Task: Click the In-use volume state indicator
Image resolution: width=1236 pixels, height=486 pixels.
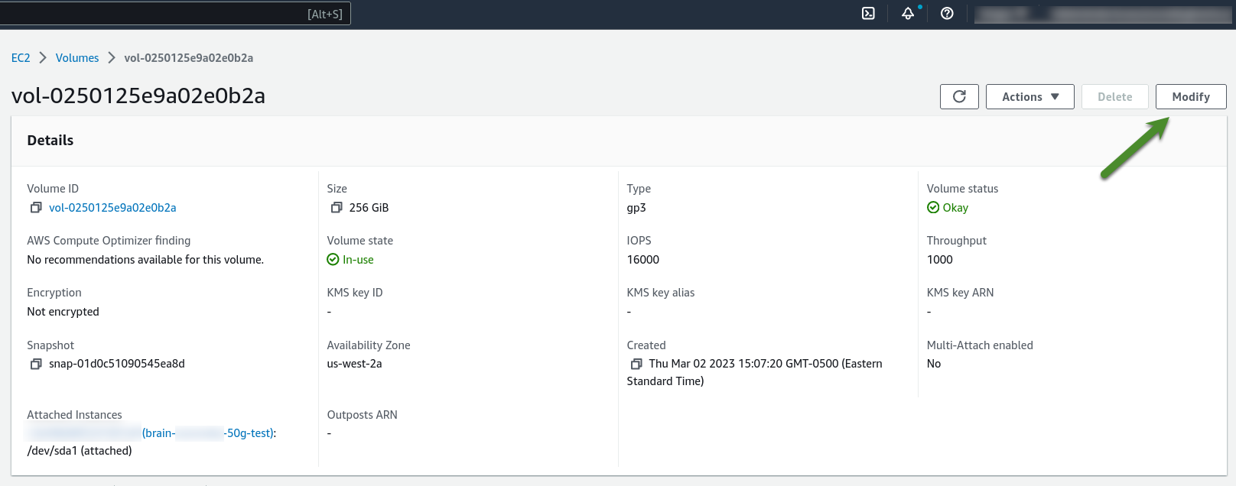Action: point(350,260)
